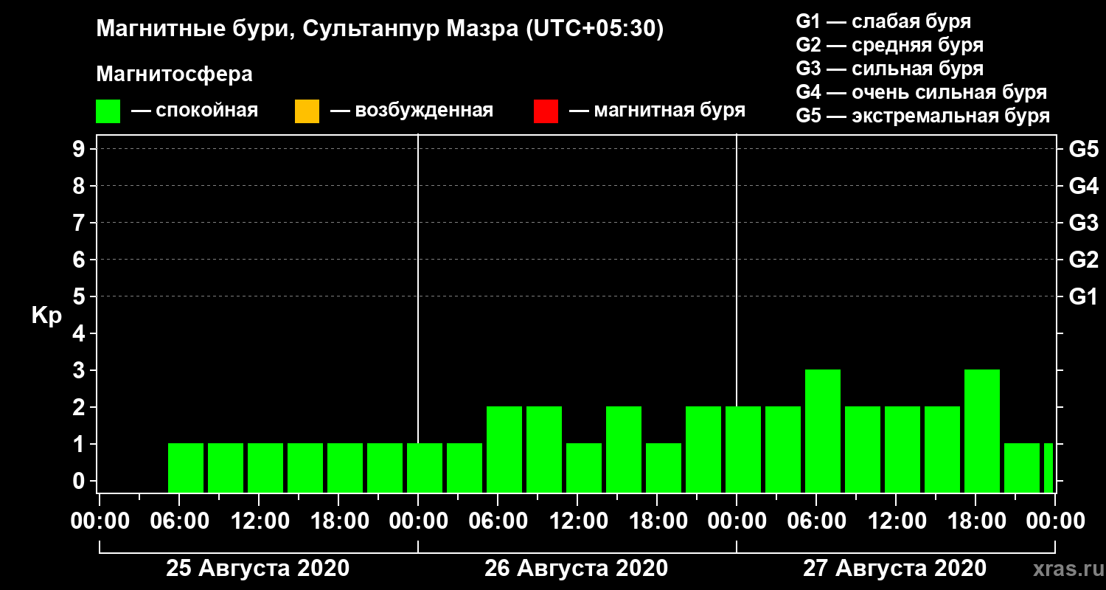
Task: Click the bar crossing midnight between 26 and 27 August
Action: pyautogui.click(x=743, y=449)
